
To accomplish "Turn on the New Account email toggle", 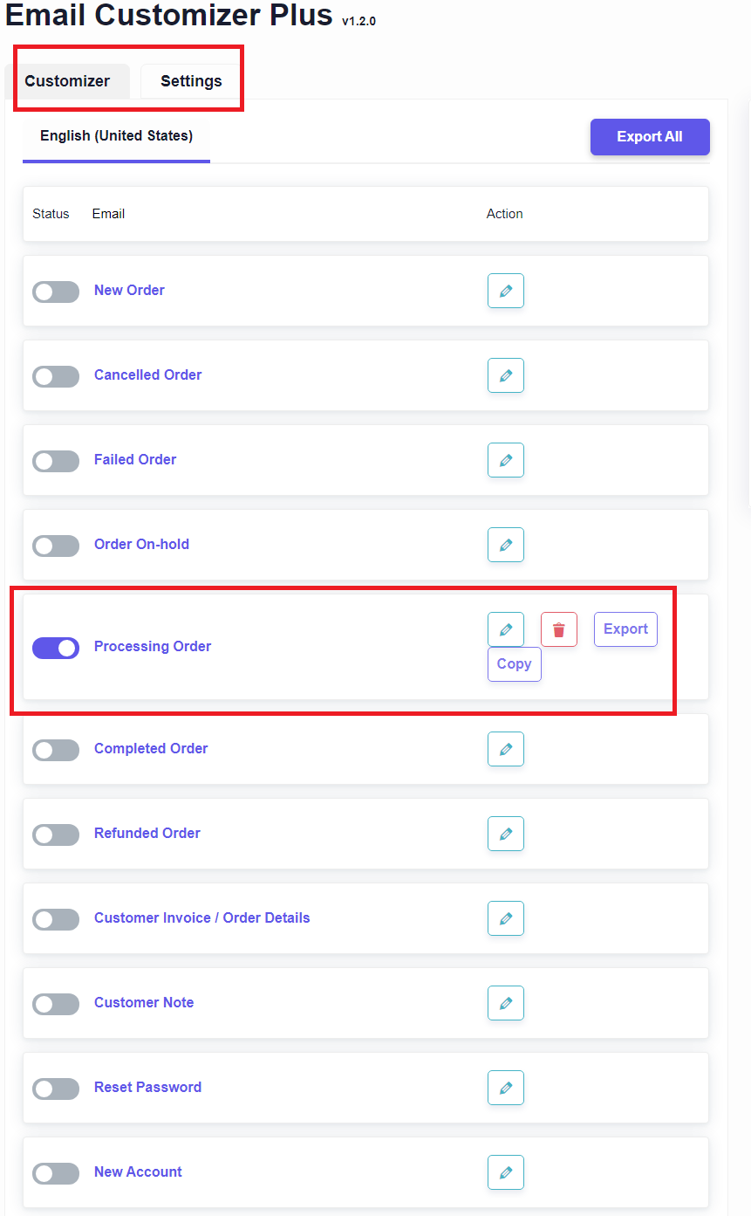I will (56, 1173).
